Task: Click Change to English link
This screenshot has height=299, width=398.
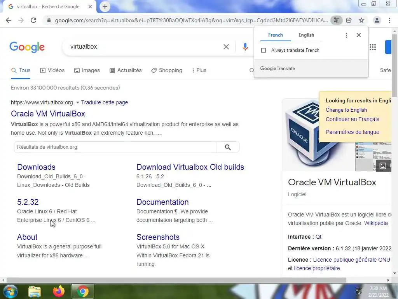Action: [x=346, y=110]
